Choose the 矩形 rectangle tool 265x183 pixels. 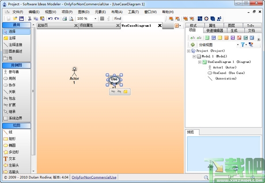[16, 139]
